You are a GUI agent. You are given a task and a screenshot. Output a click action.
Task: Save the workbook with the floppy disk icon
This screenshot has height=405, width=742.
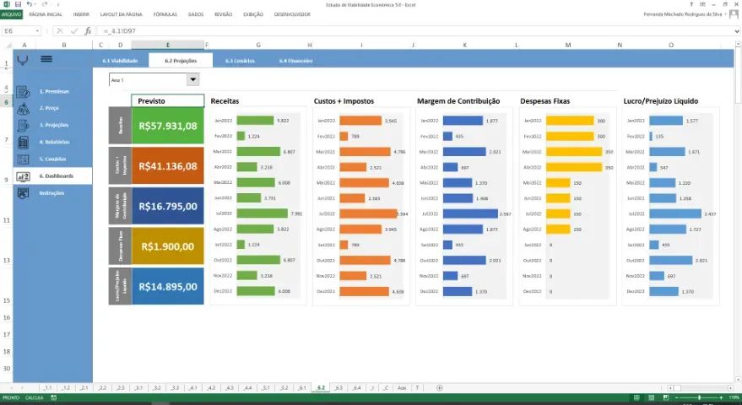tap(18, 4)
